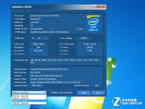Click the Close button
Screen dimensions: 145x109
pos(98,93)
